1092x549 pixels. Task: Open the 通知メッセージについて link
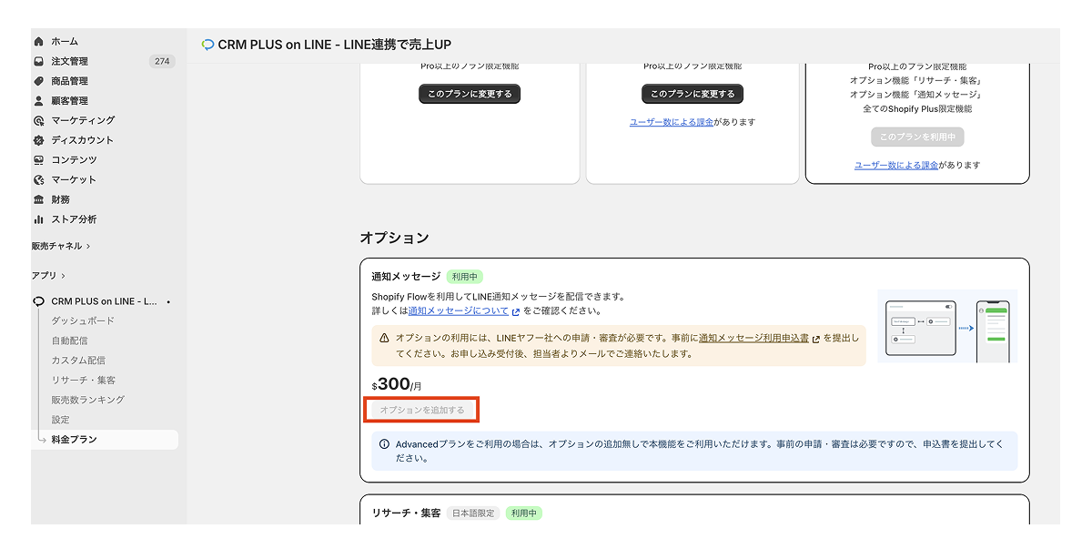click(x=459, y=311)
